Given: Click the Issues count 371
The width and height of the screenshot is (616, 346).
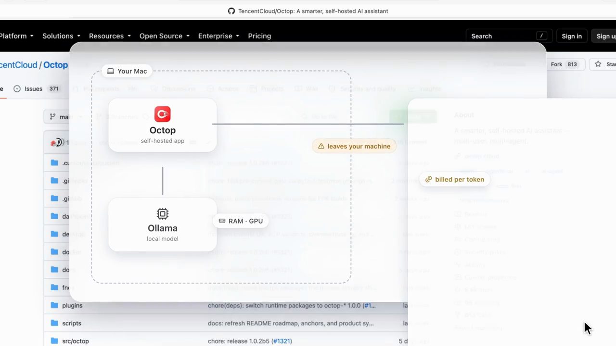Looking at the screenshot, I should (54, 89).
